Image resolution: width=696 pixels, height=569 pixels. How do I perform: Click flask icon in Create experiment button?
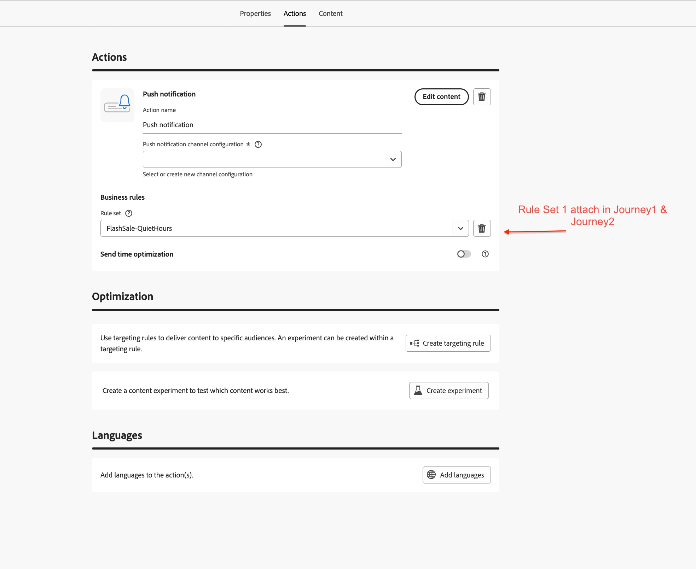click(x=418, y=391)
